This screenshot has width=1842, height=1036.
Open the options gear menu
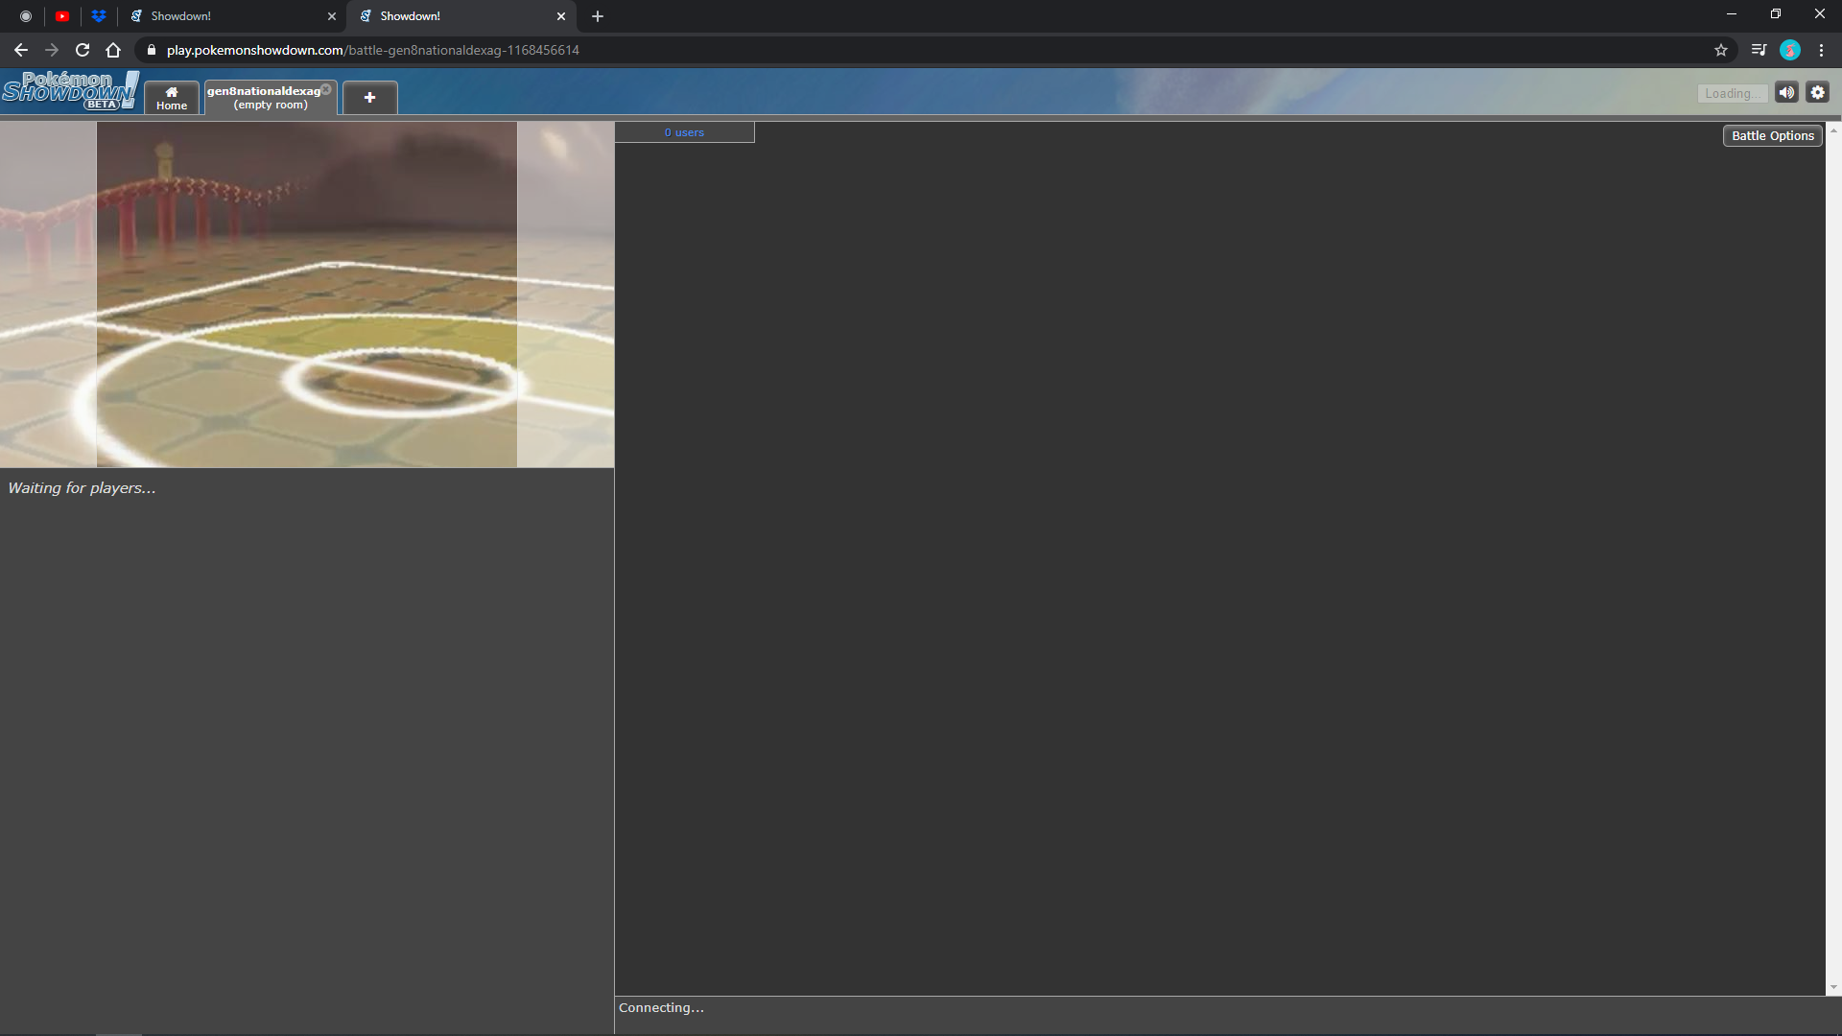tap(1818, 93)
